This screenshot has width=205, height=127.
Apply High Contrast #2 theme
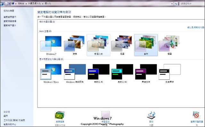[x=122, y=73]
